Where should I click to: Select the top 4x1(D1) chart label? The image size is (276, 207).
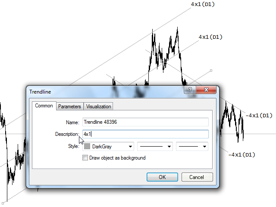203,4
